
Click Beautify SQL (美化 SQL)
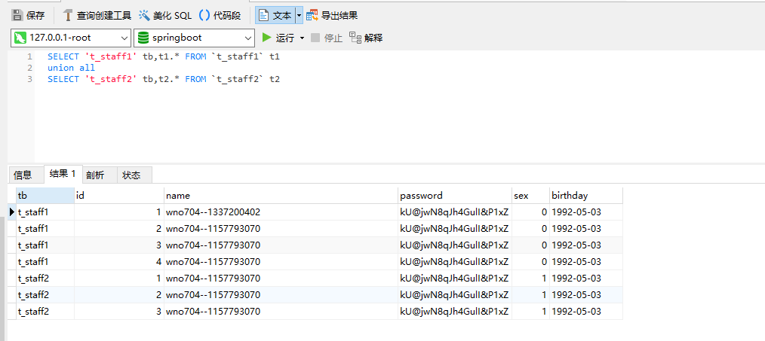[x=165, y=15]
